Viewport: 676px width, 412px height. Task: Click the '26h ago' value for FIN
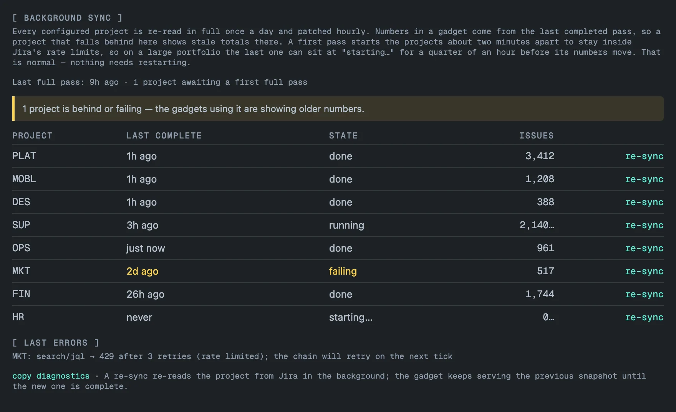(146, 294)
